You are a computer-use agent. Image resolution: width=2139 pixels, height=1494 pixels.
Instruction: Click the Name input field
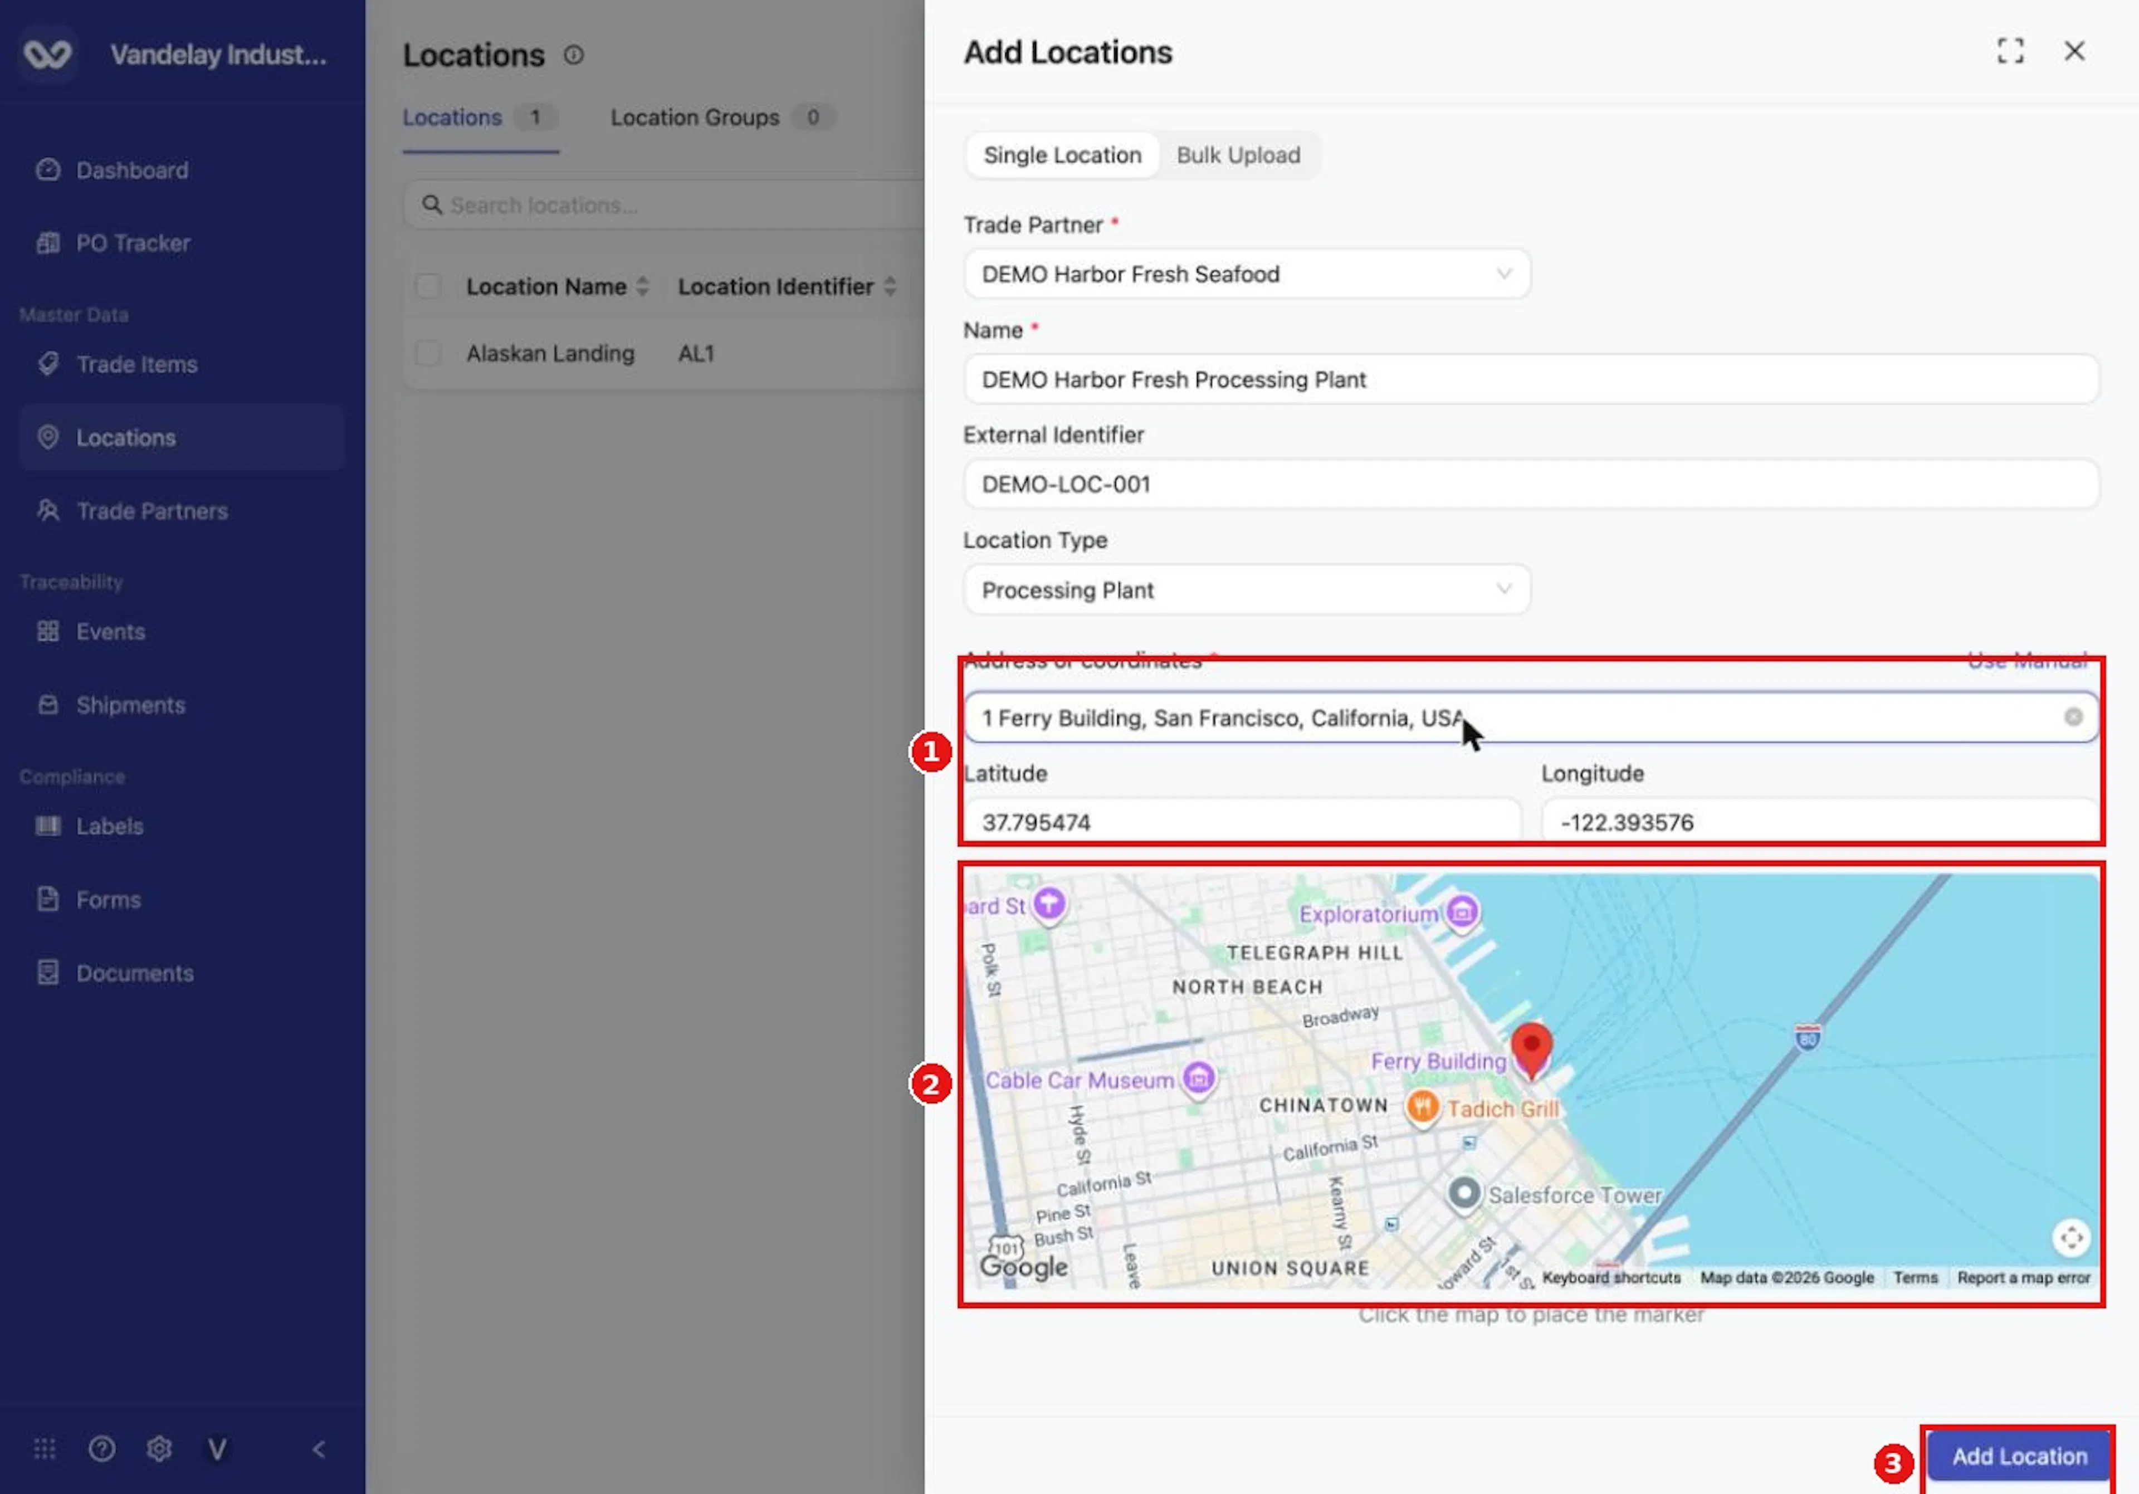(1531, 379)
